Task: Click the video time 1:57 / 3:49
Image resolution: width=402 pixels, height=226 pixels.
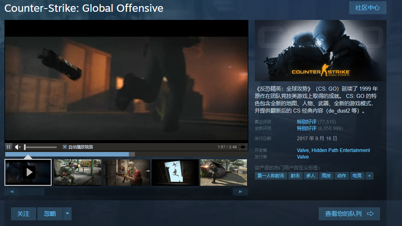Action: 227,147
